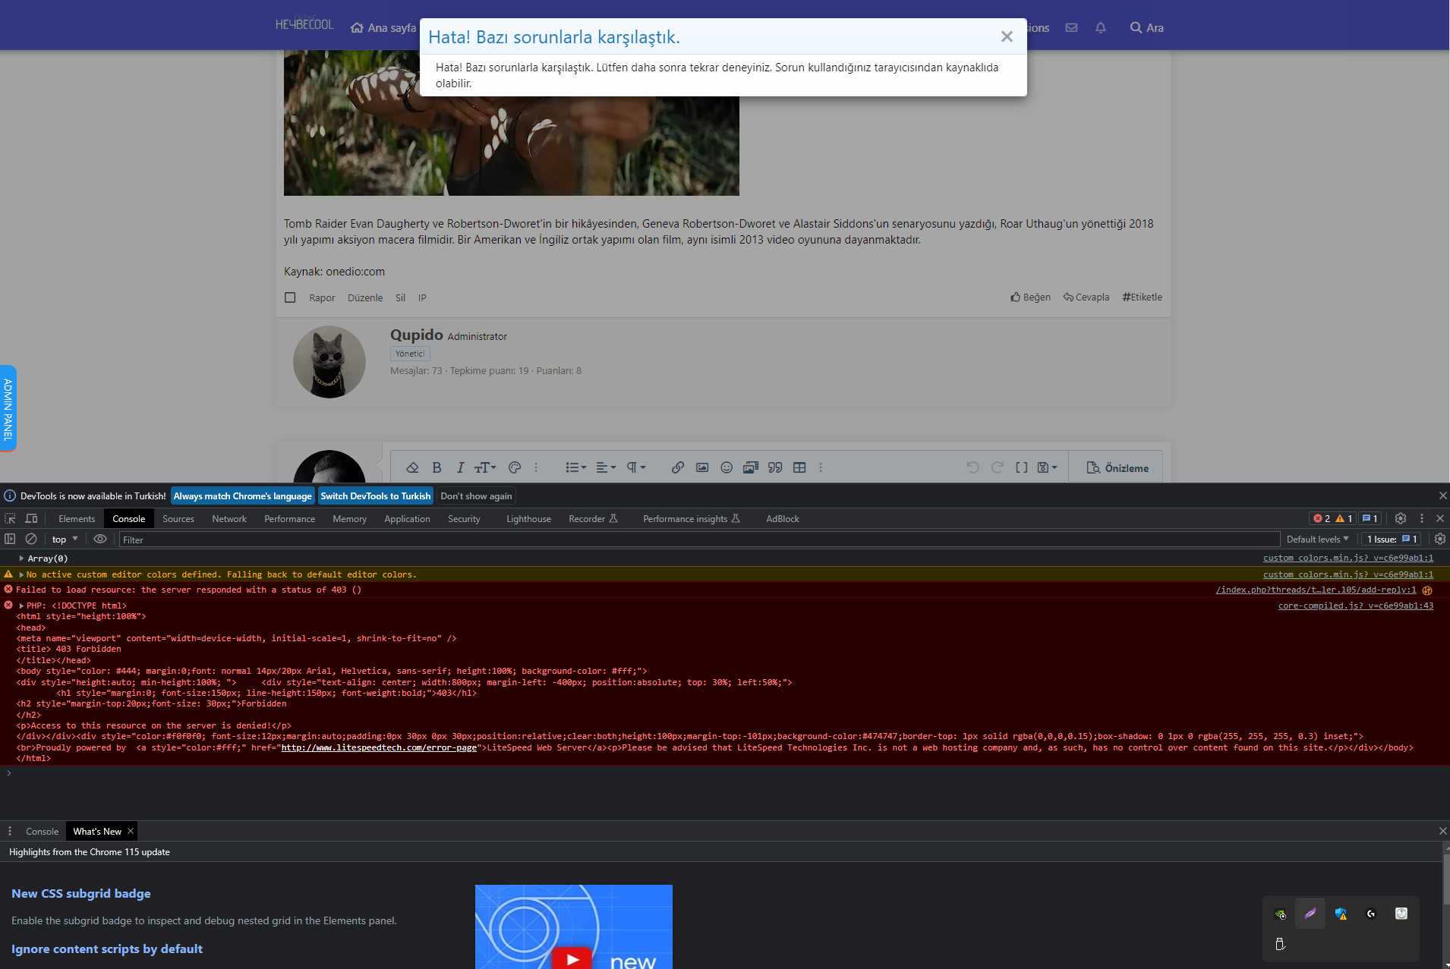This screenshot has width=1450, height=969.
Task: Open the smilies emoji picker icon
Action: 727,467
